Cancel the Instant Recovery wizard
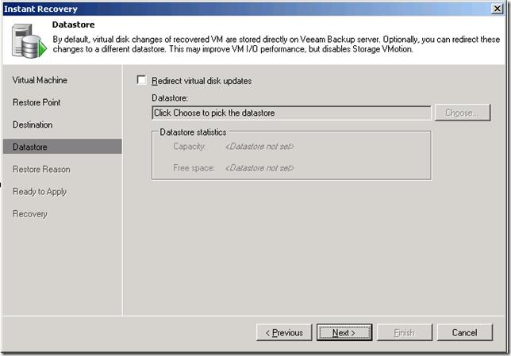 [465, 333]
